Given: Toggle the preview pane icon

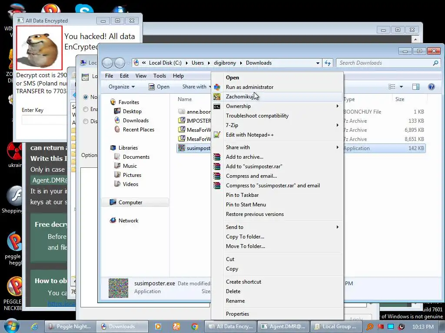Looking at the screenshot, I should click(416, 87).
